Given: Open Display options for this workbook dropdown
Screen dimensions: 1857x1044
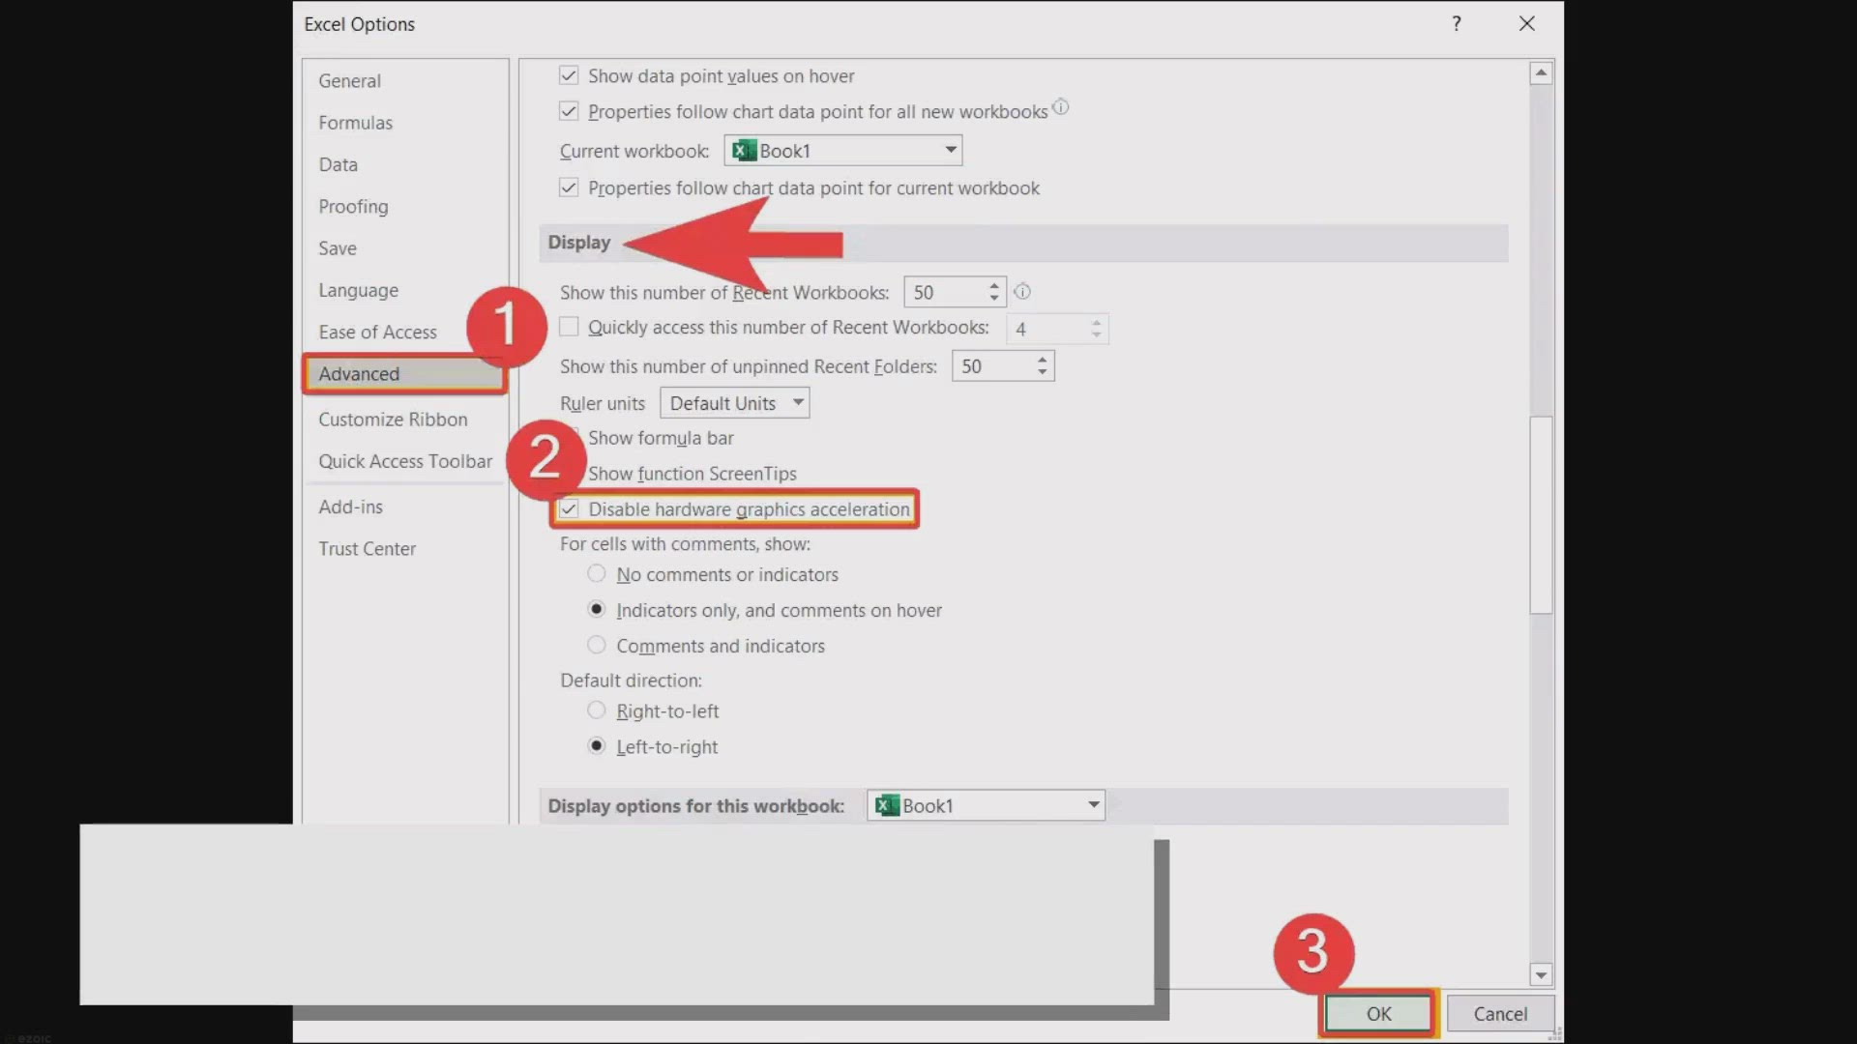Looking at the screenshot, I should pyautogui.click(x=1094, y=805).
